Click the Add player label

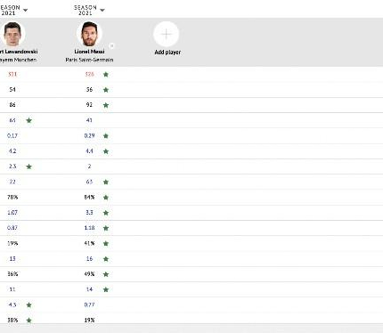167,53
